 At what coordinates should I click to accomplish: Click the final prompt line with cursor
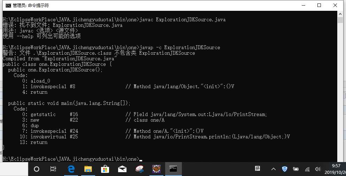point(72,159)
